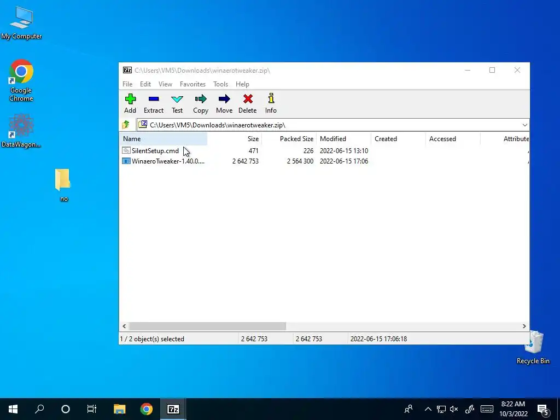Click the network status tray icon
Image resolution: width=560 pixels, height=420 pixels.
click(x=441, y=409)
